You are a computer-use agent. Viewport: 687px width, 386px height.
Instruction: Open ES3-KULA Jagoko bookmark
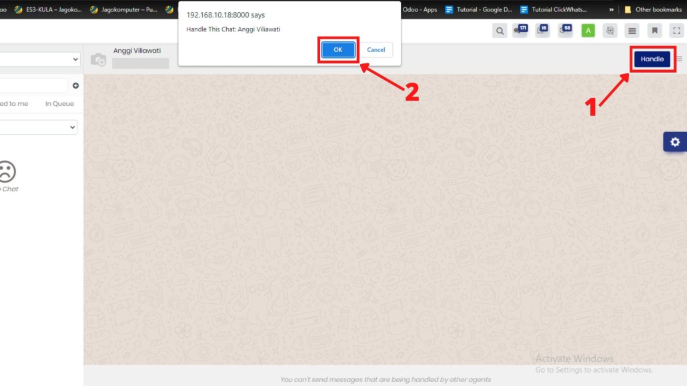point(48,9)
